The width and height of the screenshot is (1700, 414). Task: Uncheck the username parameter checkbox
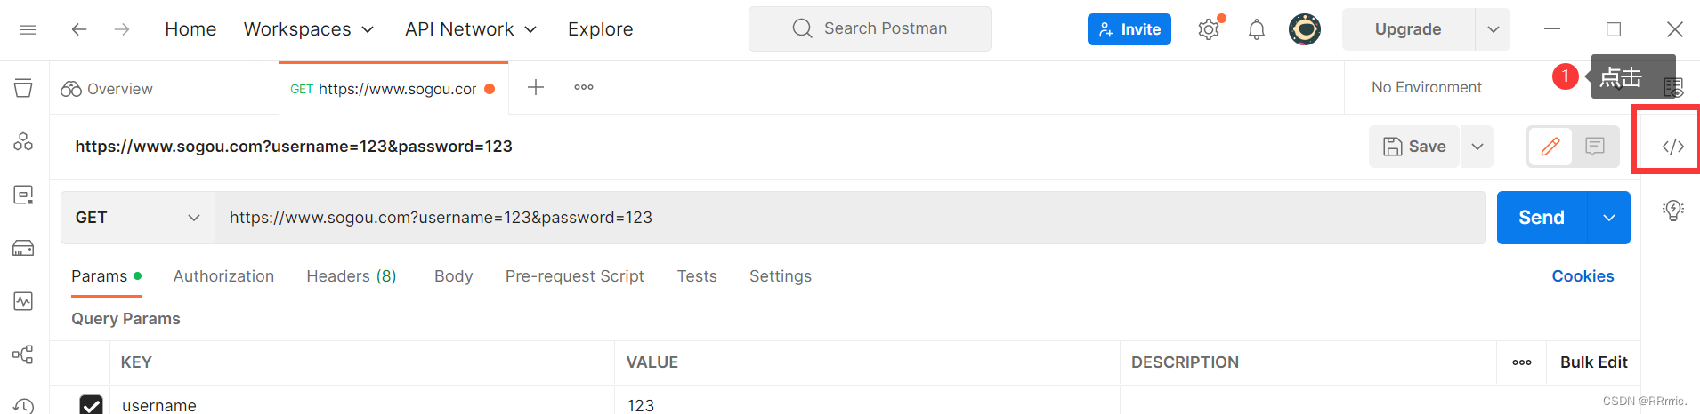pos(91,405)
